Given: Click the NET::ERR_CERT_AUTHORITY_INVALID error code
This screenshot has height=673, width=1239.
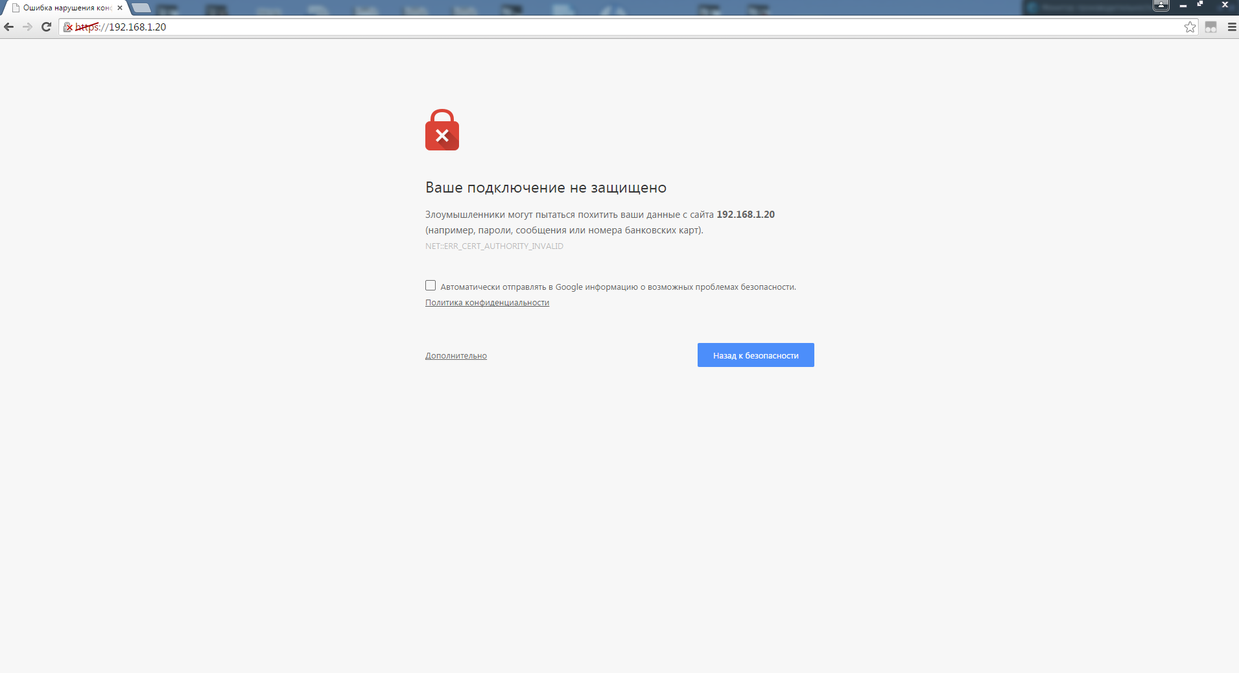Looking at the screenshot, I should tap(494, 246).
